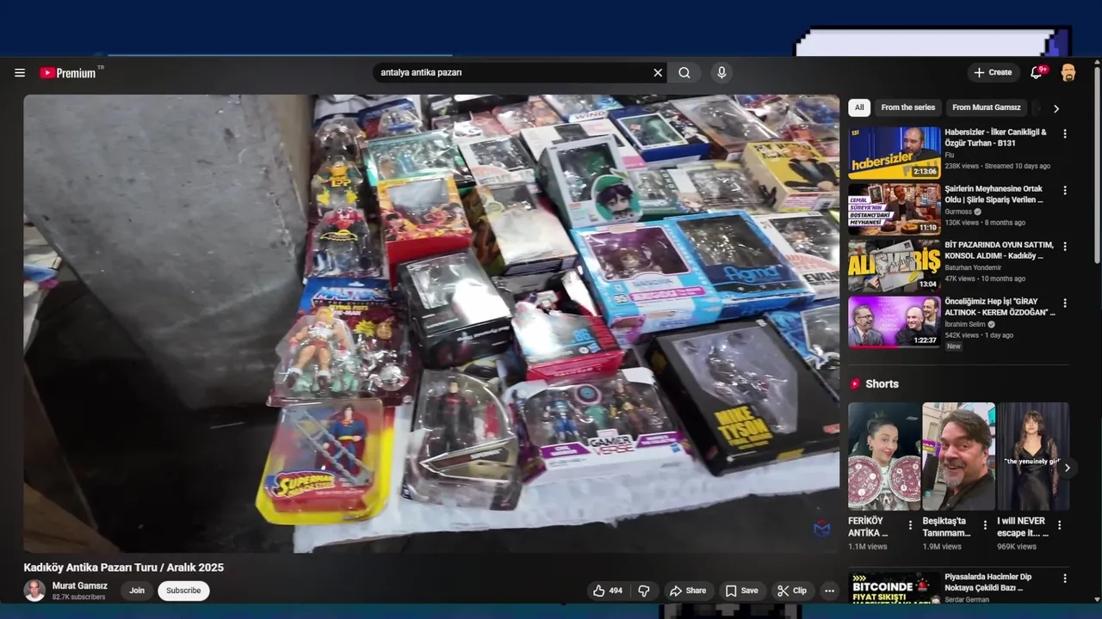The width and height of the screenshot is (1102, 619).
Task: Open the FERİKÖY ANTİKA short
Action: (884, 457)
